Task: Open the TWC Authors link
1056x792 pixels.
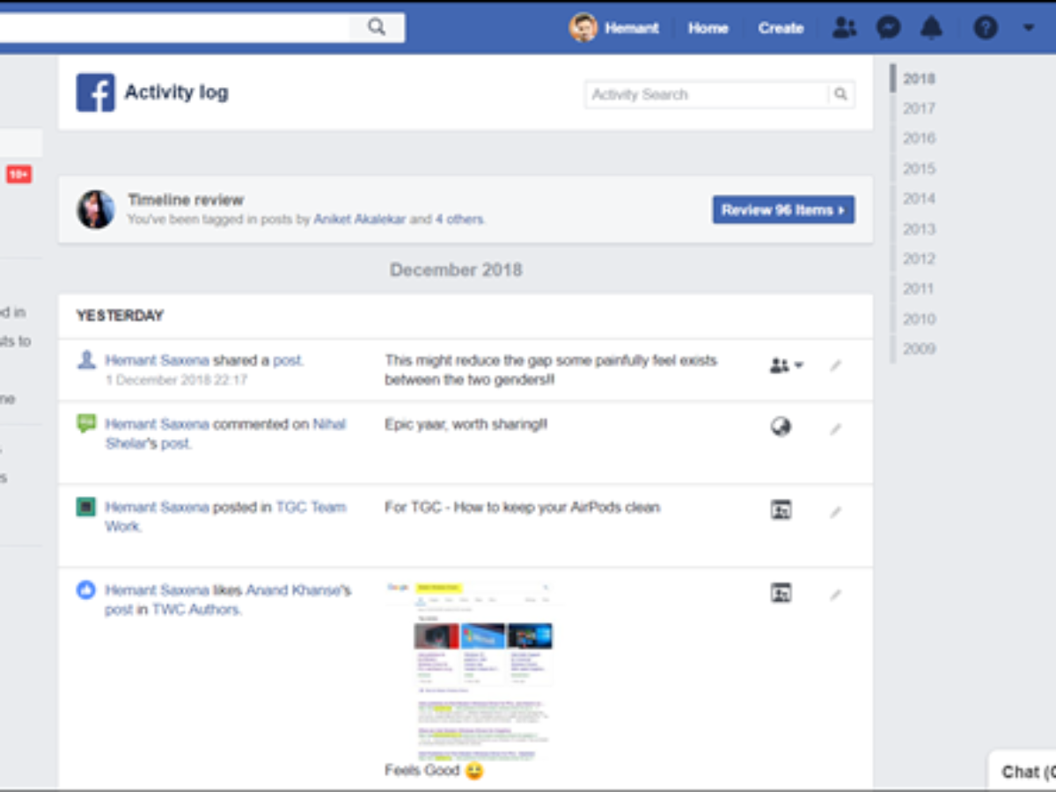Action: 195,609
